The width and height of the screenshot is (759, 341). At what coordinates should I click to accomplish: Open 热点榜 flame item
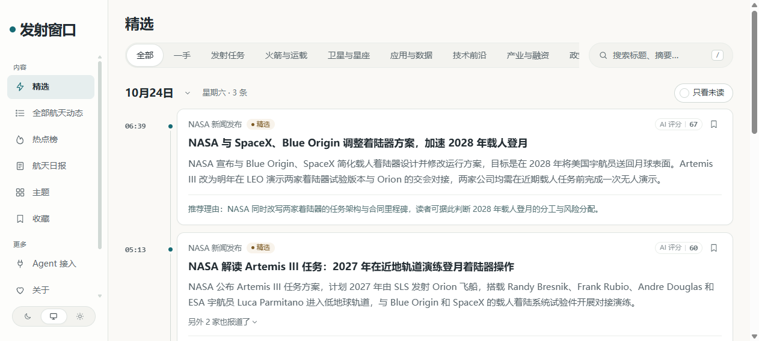pos(51,139)
